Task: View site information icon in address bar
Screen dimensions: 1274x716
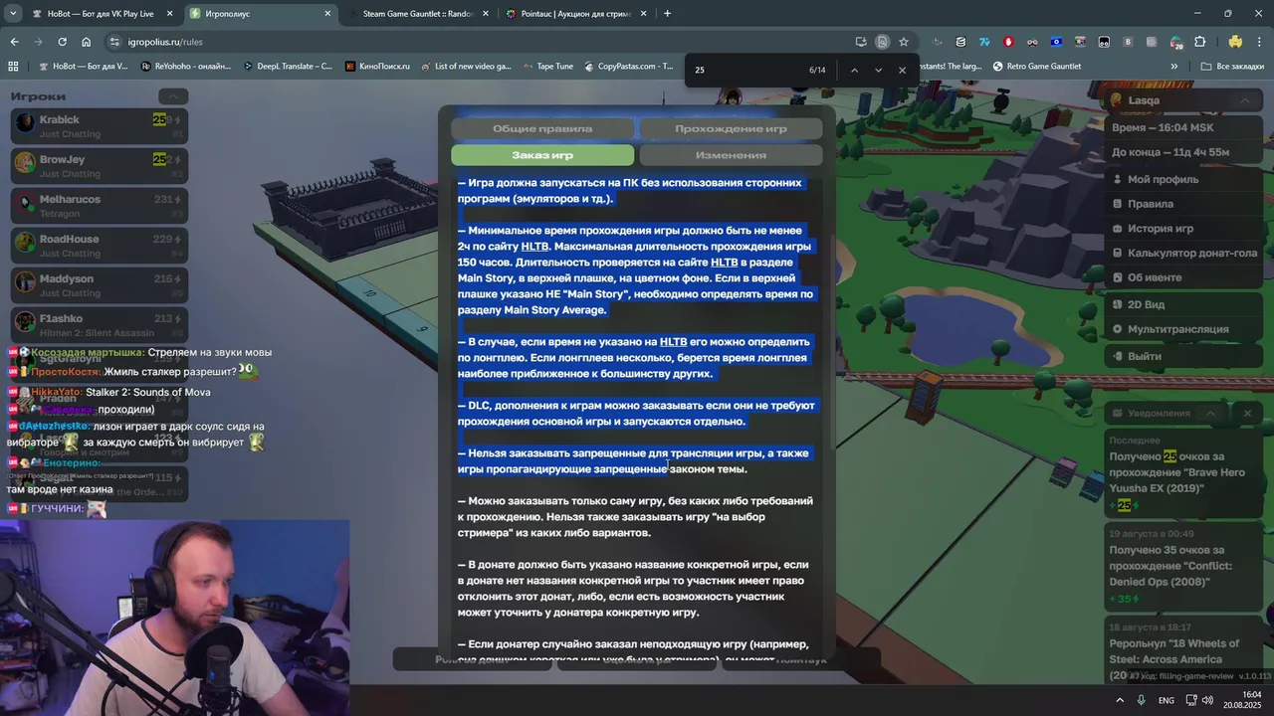Action: pyautogui.click(x=114, y=42)
